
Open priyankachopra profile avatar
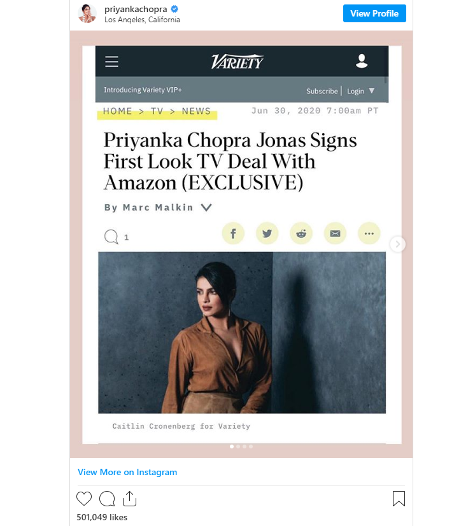(x=87, y=13)
